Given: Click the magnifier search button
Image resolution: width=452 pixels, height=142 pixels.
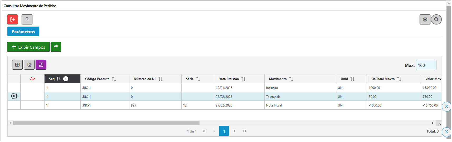Looking at the screenshot, I should [x=436, y=19].
